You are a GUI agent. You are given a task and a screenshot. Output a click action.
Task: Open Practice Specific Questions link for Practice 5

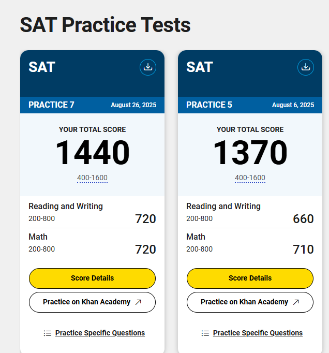(258, 333)
